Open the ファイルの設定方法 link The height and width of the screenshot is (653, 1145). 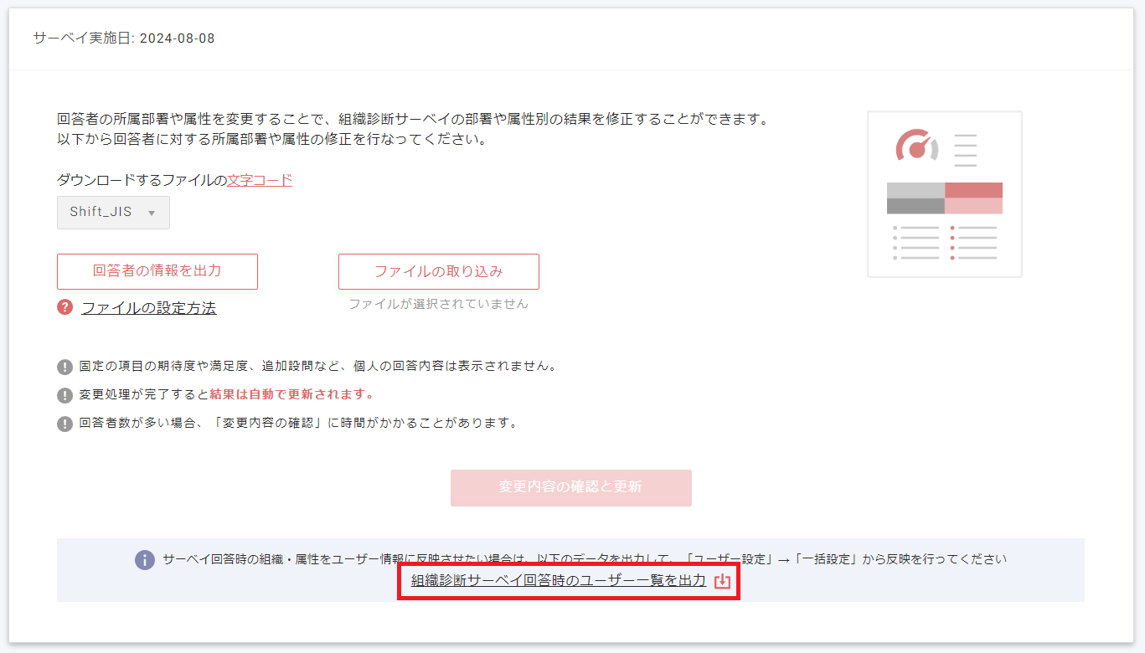click(147, 308)
